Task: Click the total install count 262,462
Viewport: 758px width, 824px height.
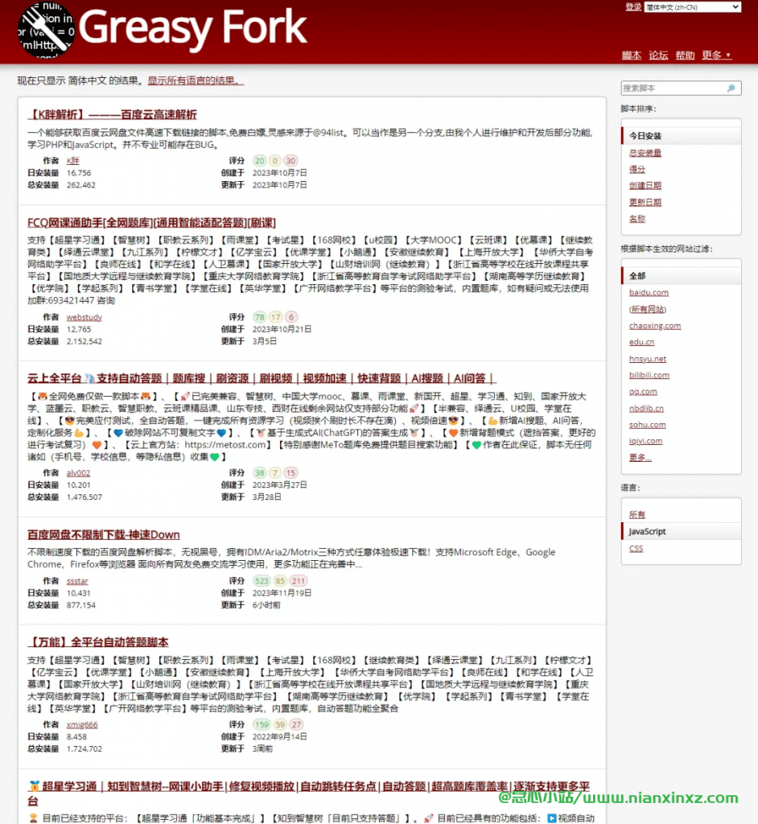Action: [x=81, y=185]
